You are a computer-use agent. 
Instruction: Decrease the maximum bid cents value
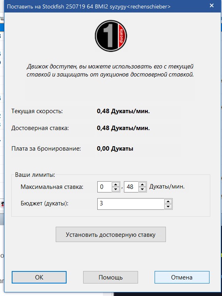(142, 189)
